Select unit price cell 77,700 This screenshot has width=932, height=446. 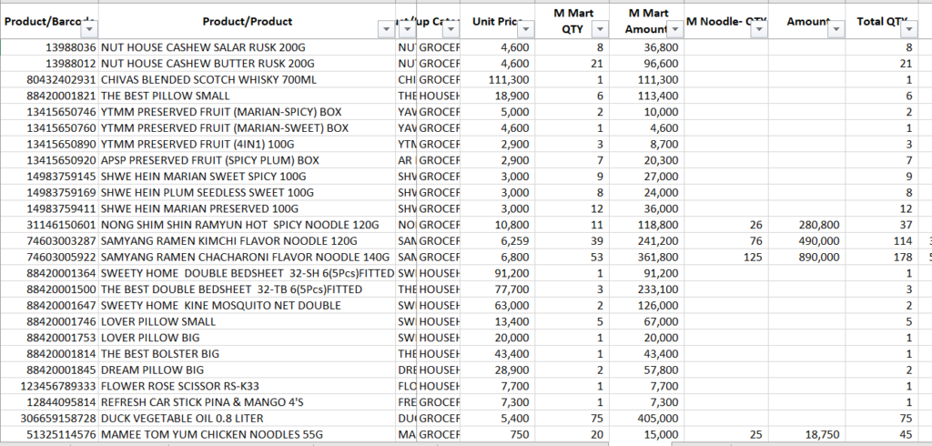(x=497, y=289)
